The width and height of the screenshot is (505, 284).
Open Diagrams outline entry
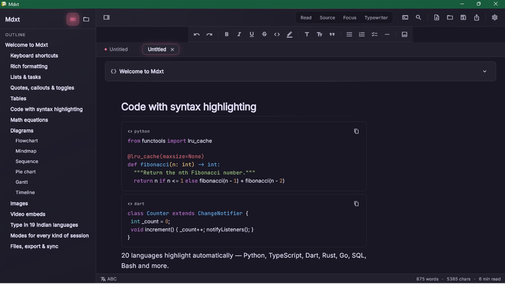pyautogui.click(x=22, y=131)
